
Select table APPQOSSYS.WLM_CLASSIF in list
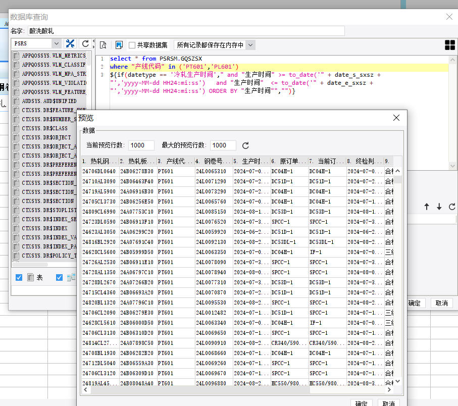pos(54,65)
